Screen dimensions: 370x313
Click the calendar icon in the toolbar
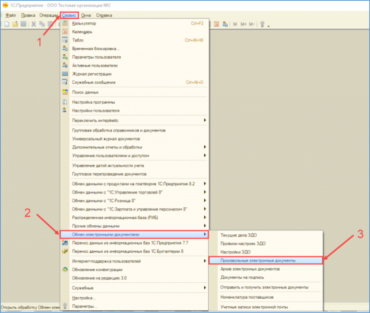click(216, 24)
